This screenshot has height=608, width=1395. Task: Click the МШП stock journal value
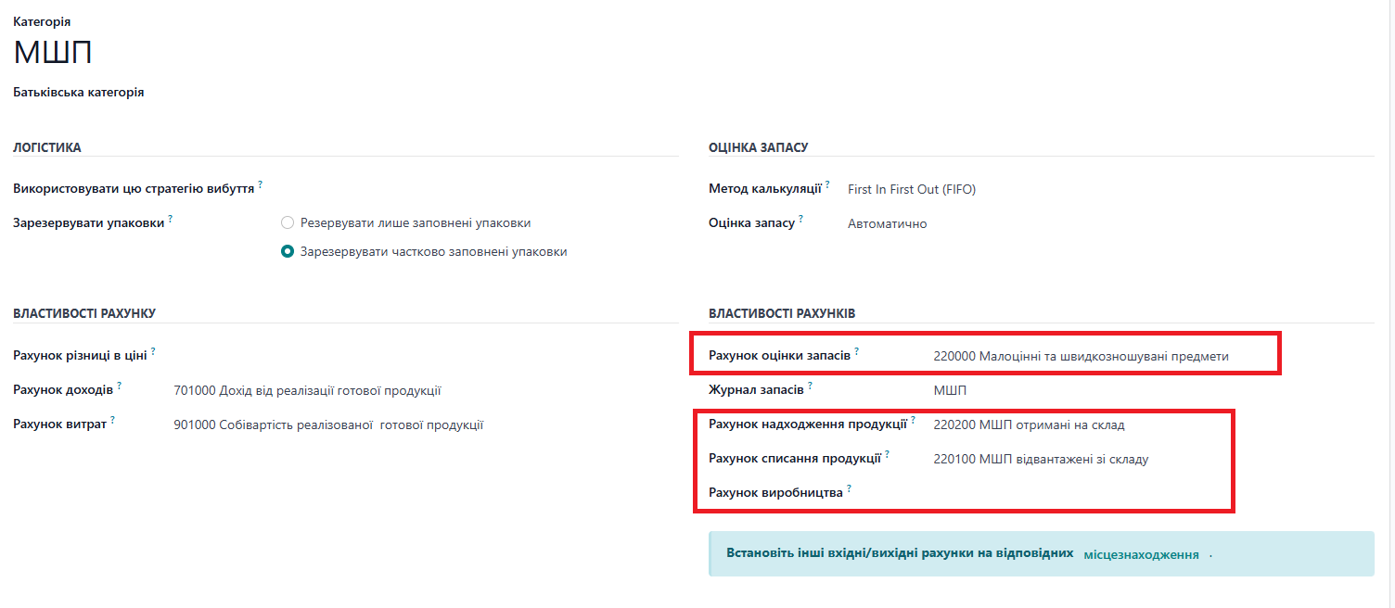(x=950, y=391)
